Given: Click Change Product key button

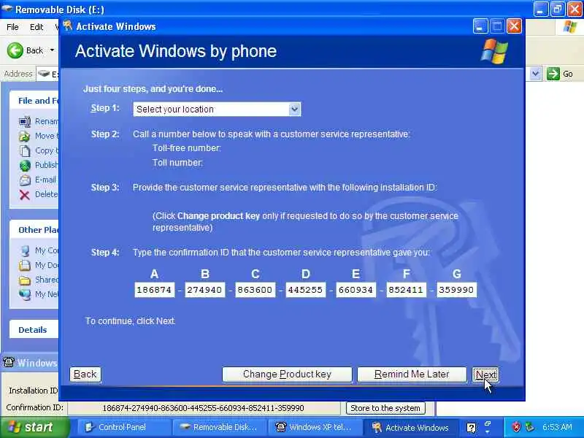Looking at the screenshot, I should [x=287, y=374].
